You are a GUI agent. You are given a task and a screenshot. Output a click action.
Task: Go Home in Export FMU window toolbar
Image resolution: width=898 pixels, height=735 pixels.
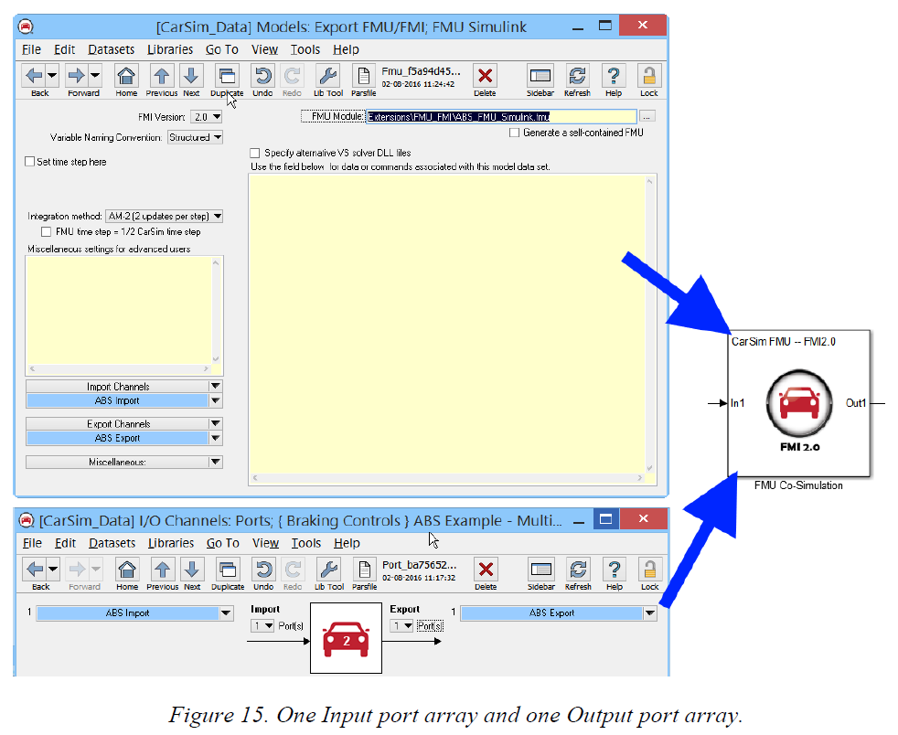[126, 76]
